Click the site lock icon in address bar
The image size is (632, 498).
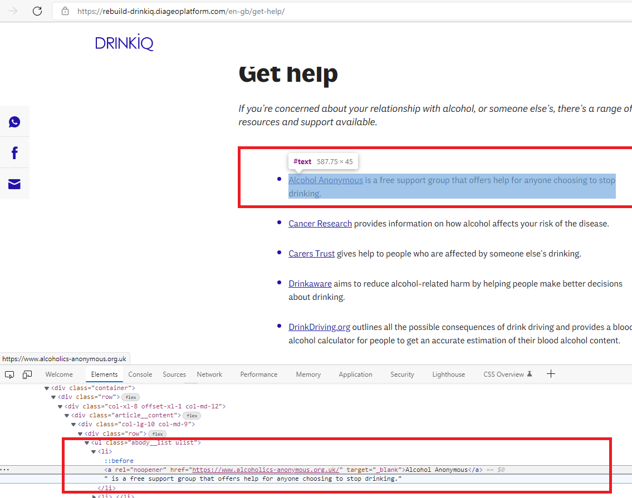(x=65, y=11)
